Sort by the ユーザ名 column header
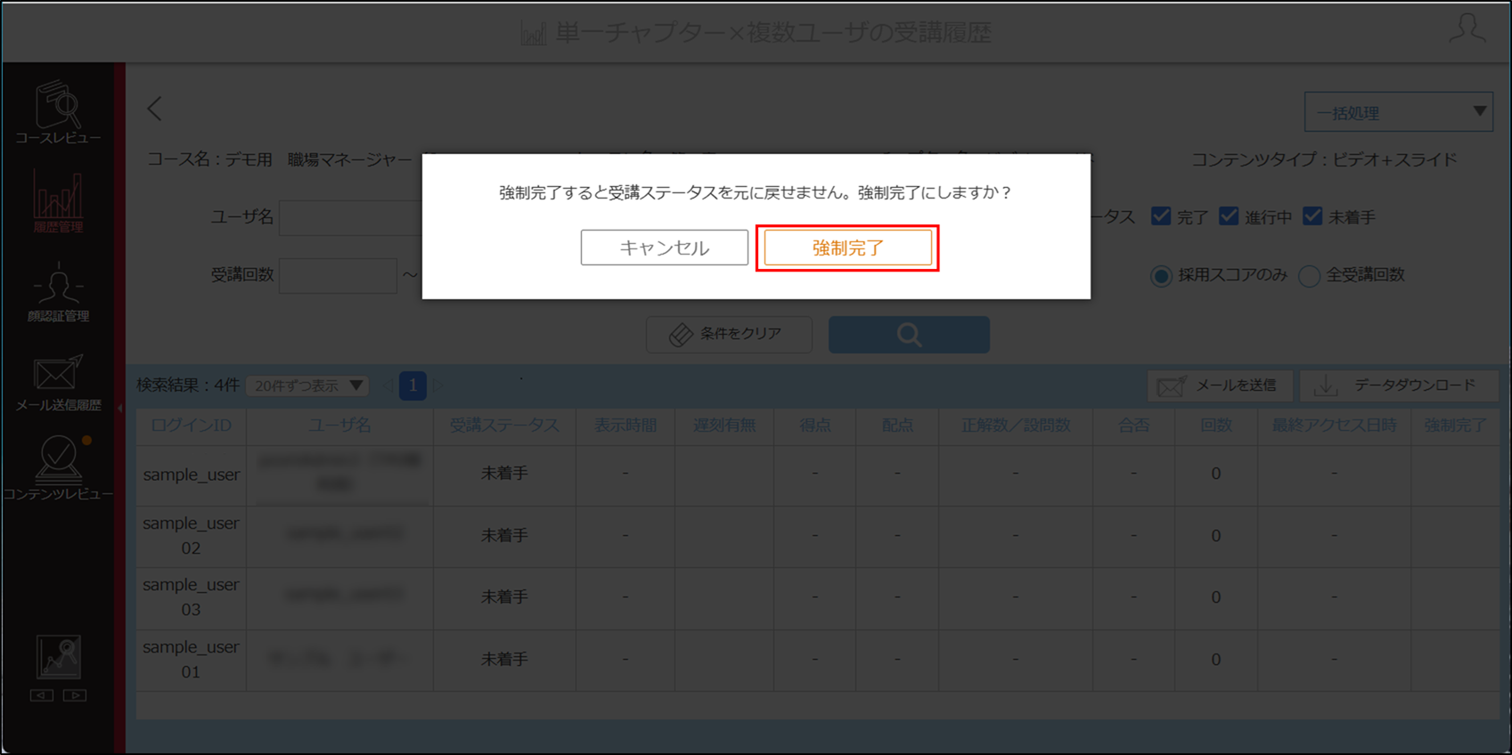 tap(339, 426)
